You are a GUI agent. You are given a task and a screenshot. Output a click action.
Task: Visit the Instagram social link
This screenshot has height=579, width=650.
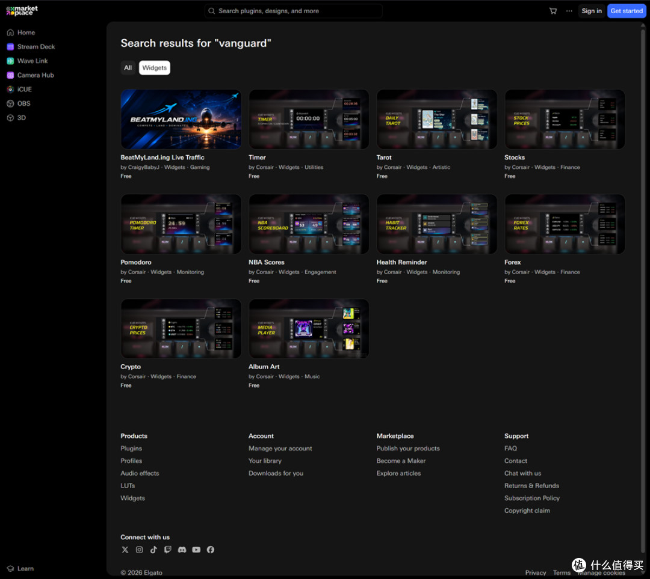139,550
